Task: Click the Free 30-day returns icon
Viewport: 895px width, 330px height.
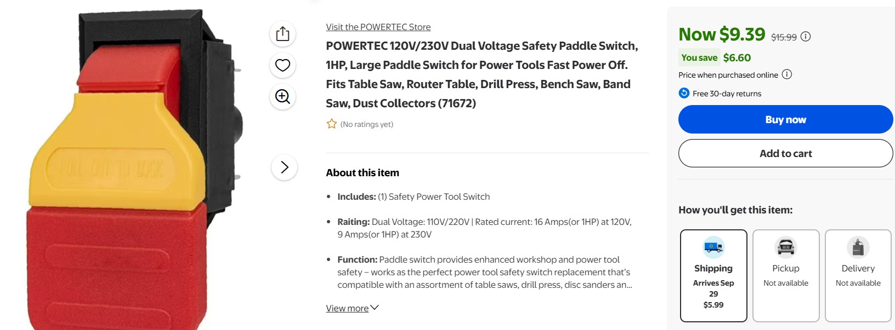Action: coord(684,93)
